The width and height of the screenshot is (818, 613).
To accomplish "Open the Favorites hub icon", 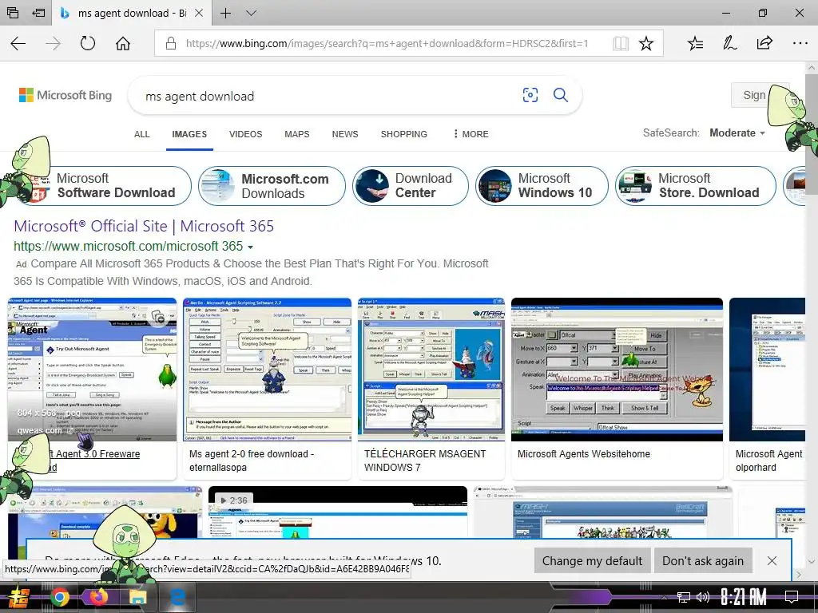I will (x=695, y=43).
